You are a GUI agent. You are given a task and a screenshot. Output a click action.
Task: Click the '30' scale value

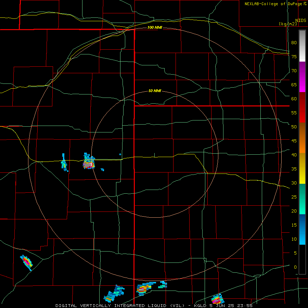pos(294,183)
